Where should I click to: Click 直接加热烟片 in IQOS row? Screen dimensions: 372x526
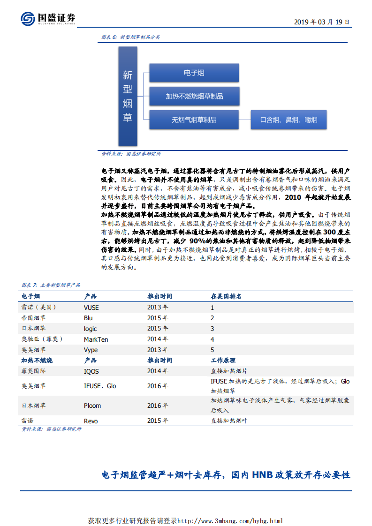tap(228, 371)
